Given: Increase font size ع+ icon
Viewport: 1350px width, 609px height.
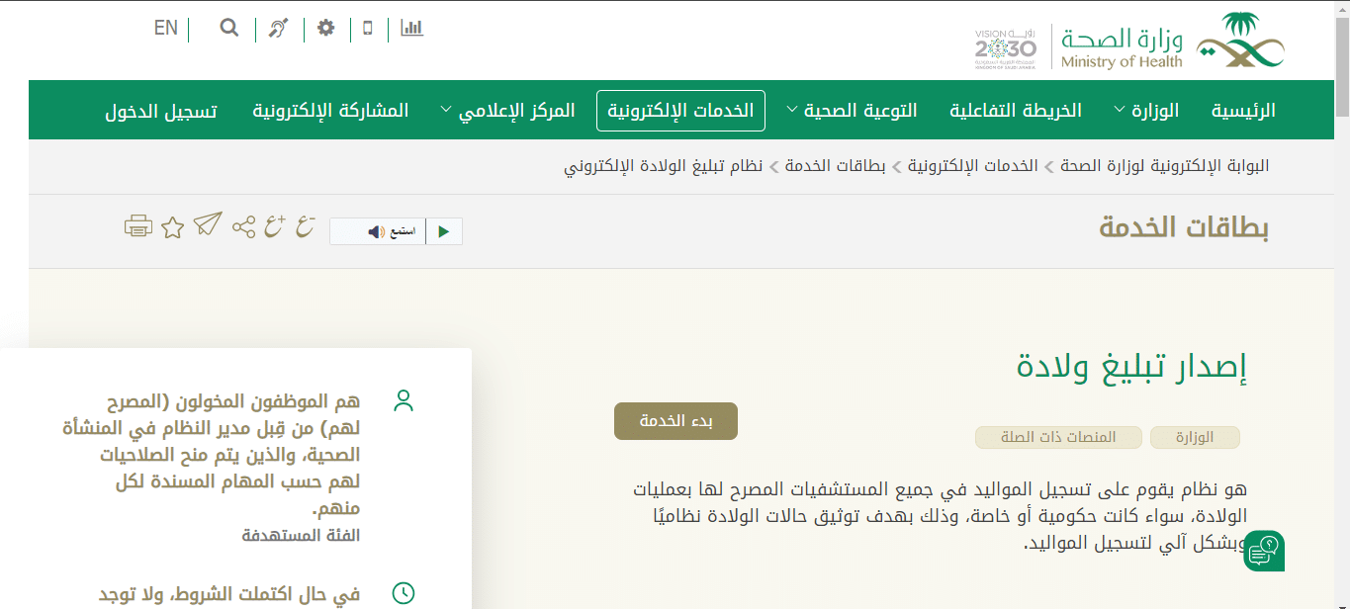Looking at the screenshot, I should [x=274, y=226].
